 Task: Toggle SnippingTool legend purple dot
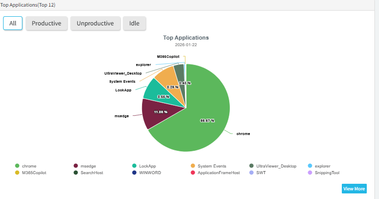click(310, 173)
